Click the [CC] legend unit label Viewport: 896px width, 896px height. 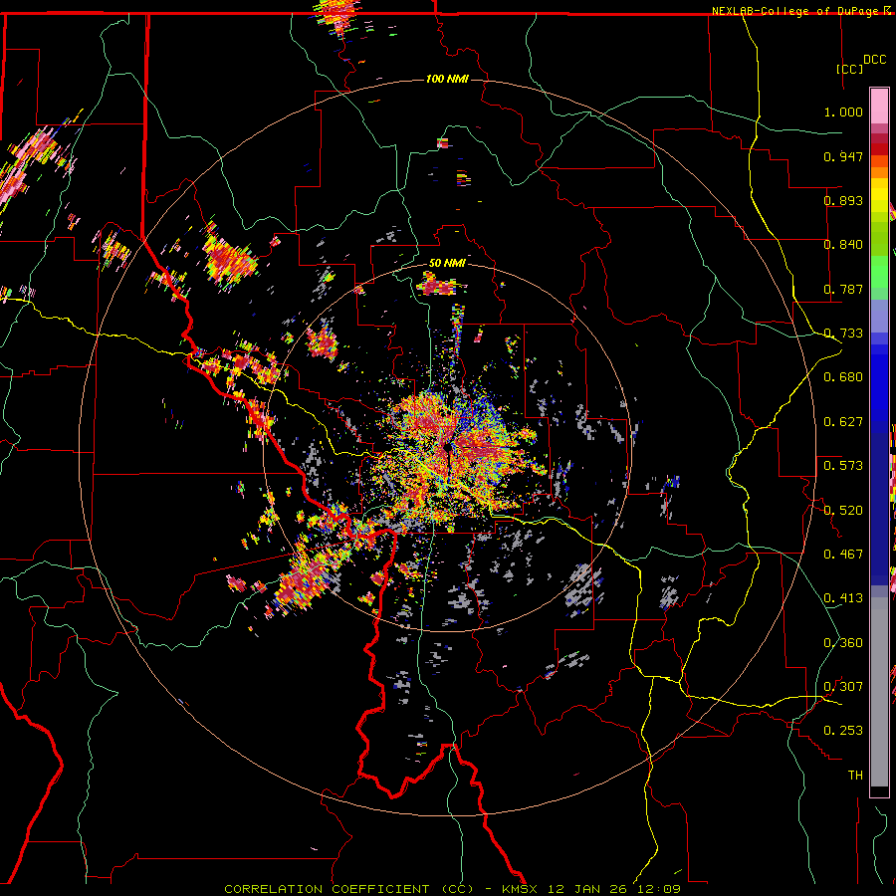point(850,69)
